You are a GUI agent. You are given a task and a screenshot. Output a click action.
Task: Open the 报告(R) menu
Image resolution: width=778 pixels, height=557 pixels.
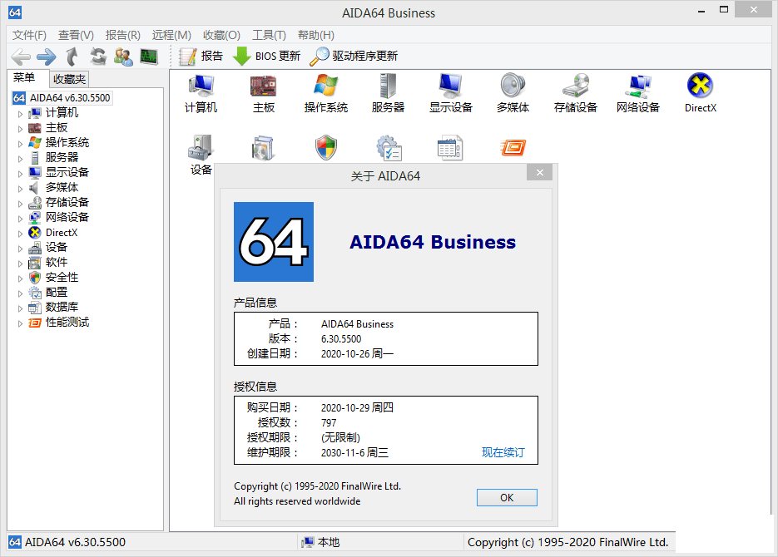[123, 35]
